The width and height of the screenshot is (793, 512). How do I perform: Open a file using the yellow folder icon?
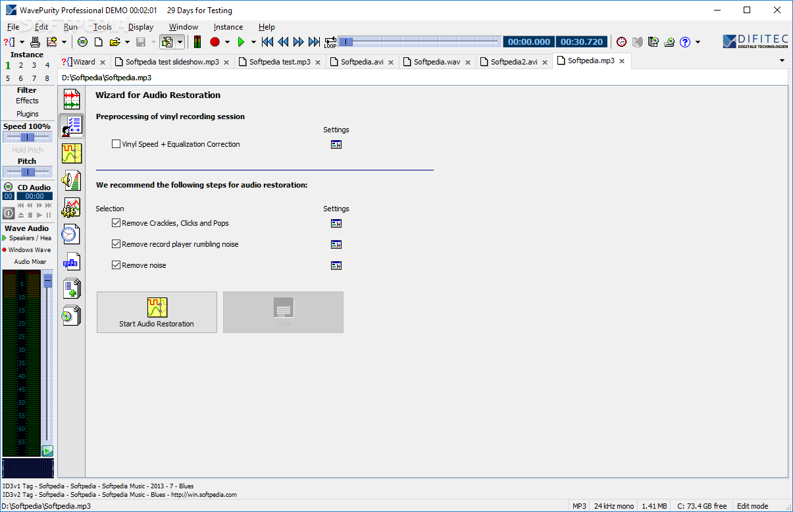(115, 42)
